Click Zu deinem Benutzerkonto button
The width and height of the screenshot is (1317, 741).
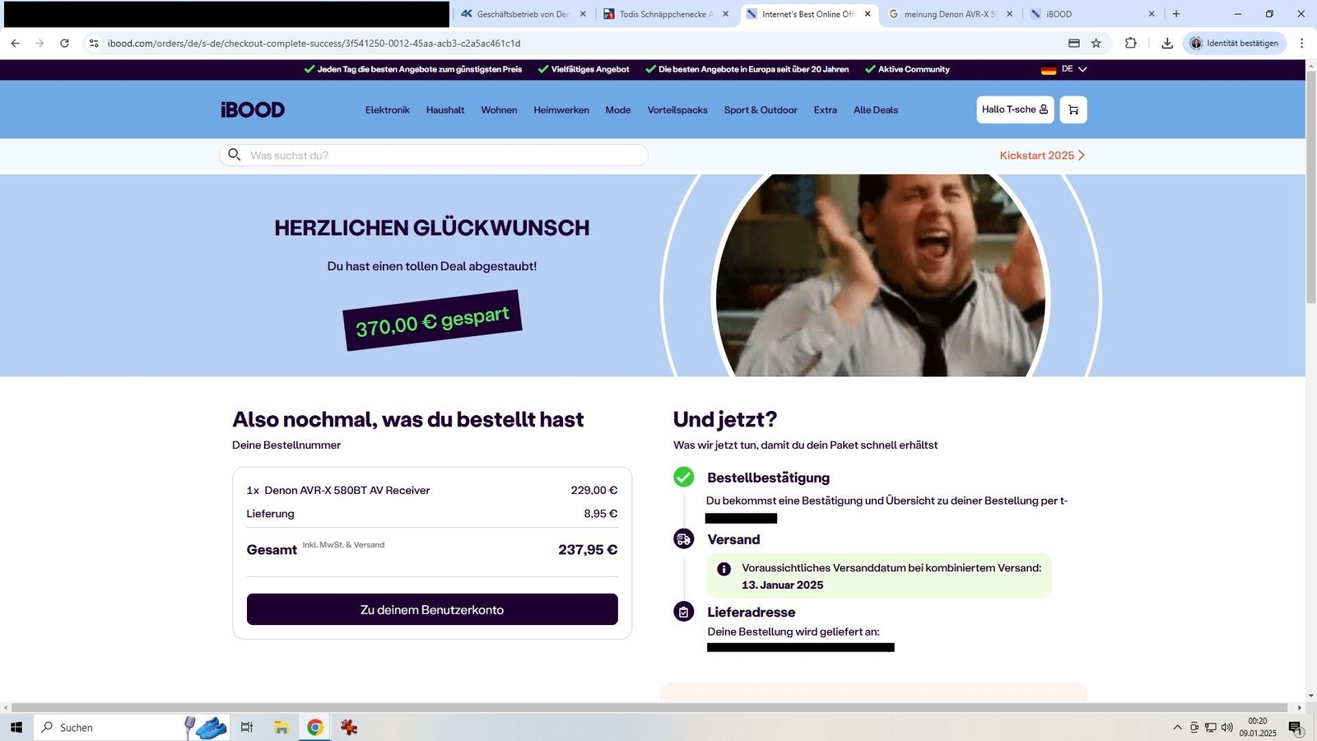431,609
